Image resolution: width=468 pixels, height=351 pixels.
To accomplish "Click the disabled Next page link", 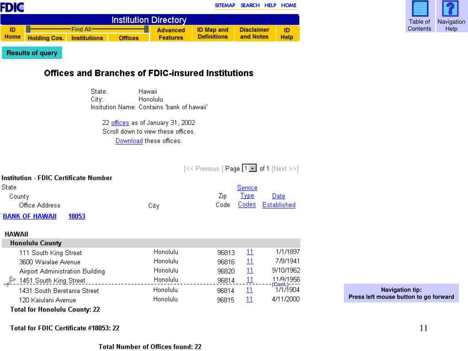I will tap(285, 169).
